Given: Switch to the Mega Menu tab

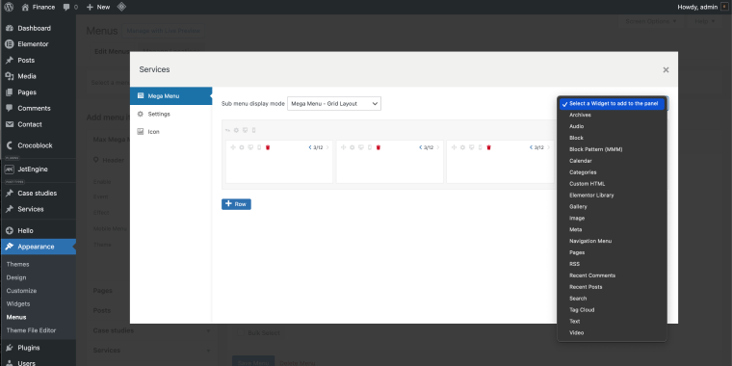Looking at the screenshot, I should pos(170,95).
